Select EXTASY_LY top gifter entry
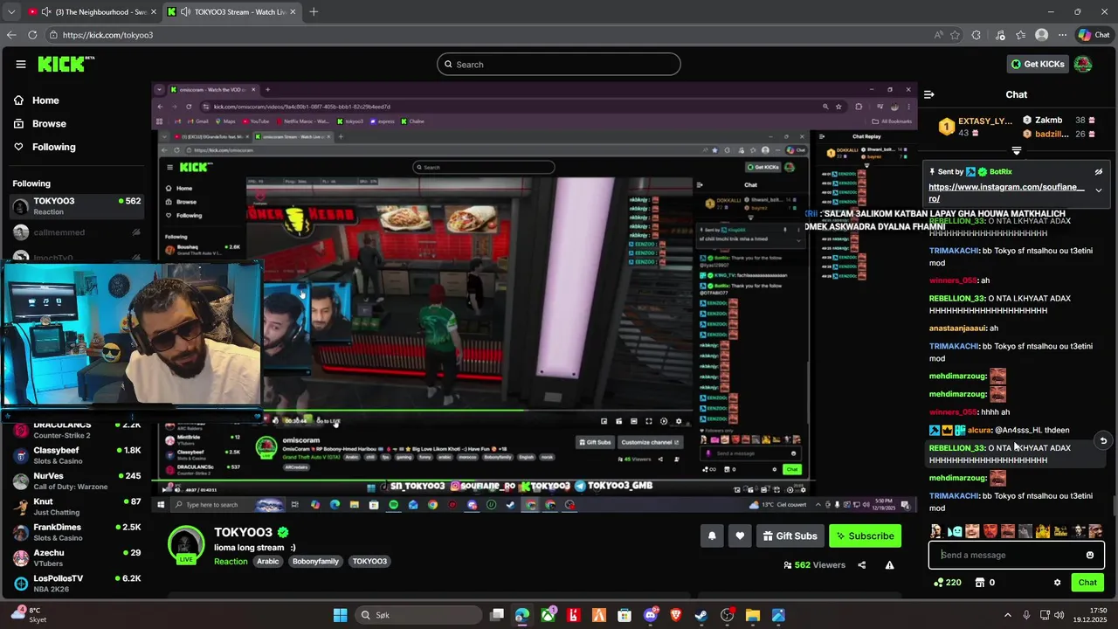The width and height of the screenshot is (1118, 629). coord(977,127)
